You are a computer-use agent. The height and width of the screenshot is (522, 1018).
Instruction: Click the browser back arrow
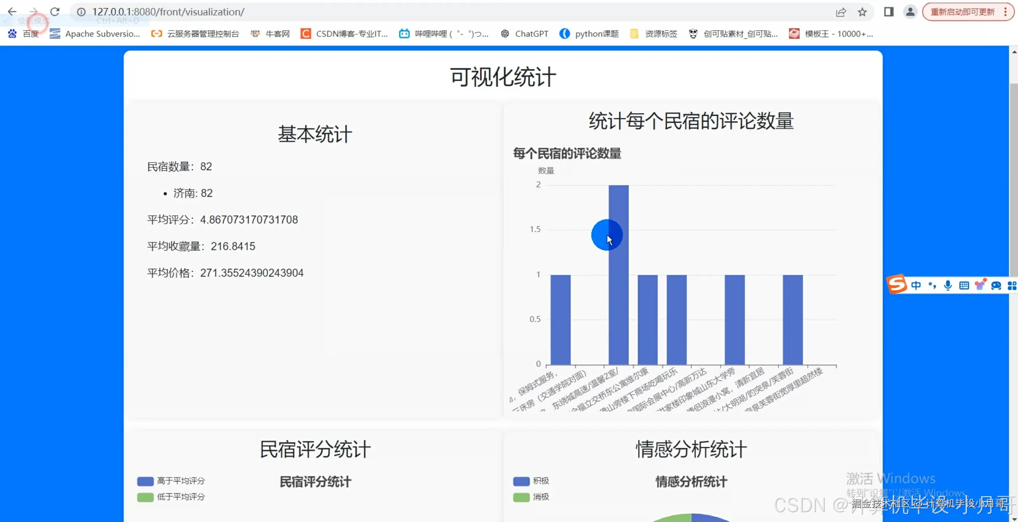[12, 12]
